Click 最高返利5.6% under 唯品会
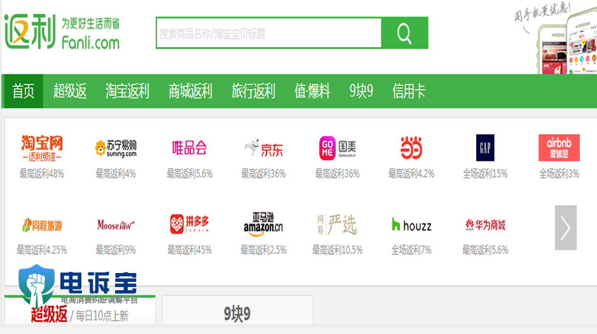 (189, 174)
